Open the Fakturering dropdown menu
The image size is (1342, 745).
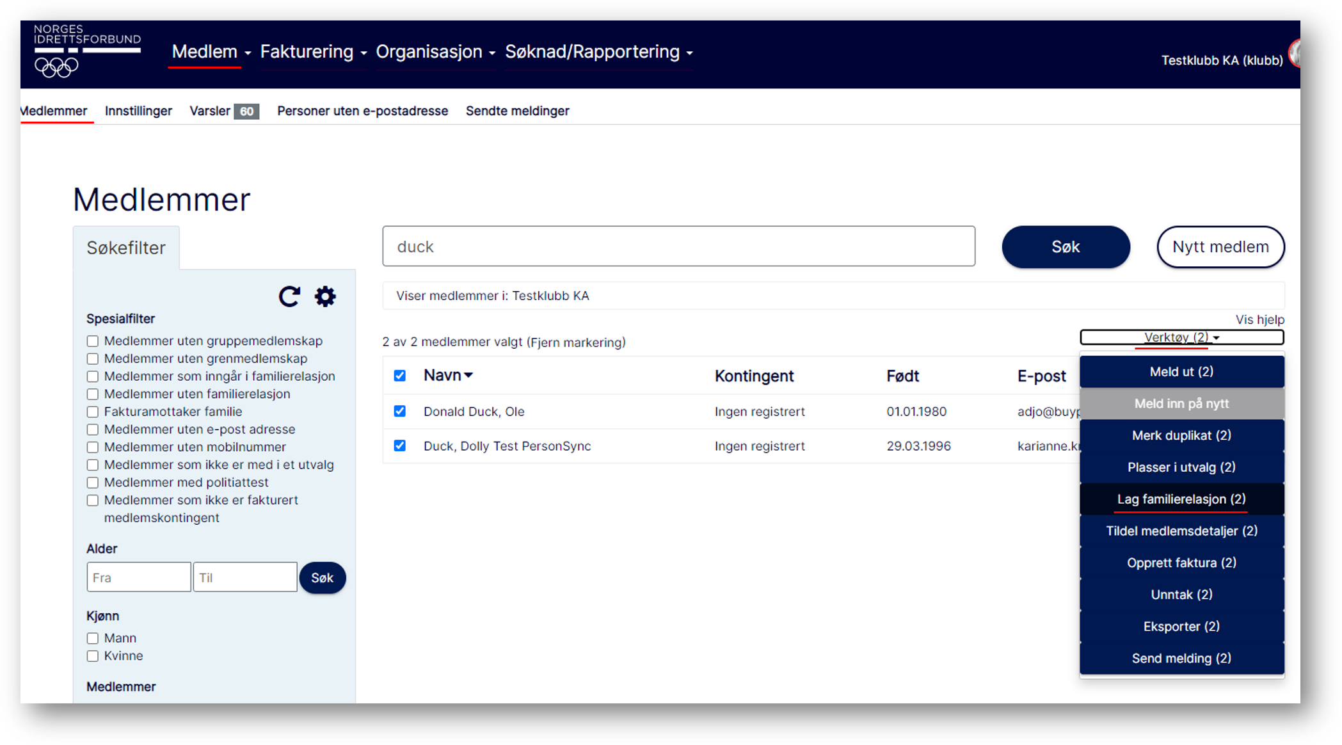pyautogui.click(x=313, y=52)
